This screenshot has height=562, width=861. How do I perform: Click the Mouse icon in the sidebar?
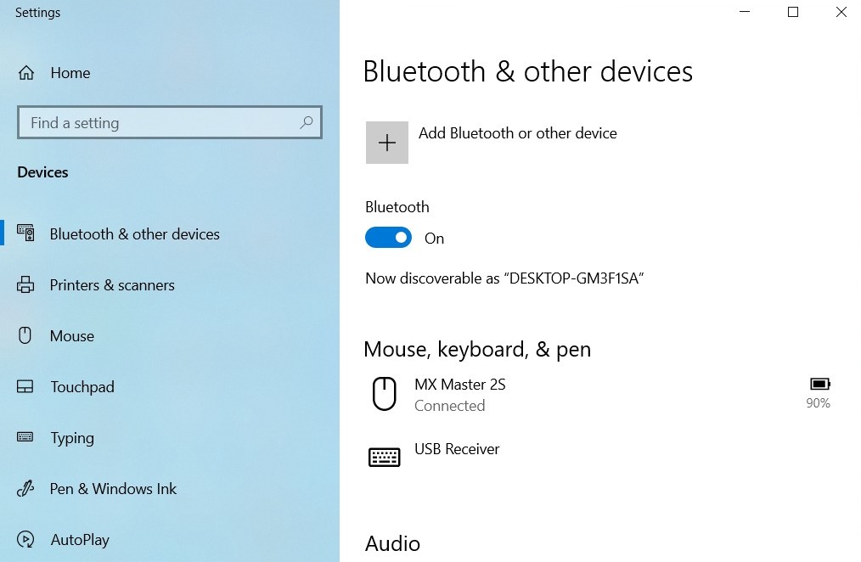click(25, 335)
